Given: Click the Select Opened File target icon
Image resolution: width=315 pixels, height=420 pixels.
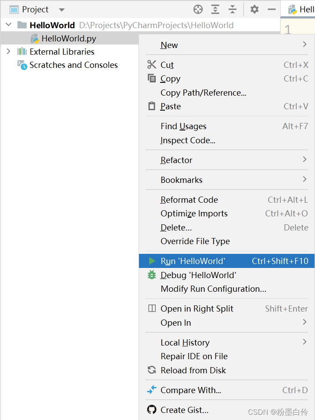Looking at the screenshot, I should click(x=198, y=9).
